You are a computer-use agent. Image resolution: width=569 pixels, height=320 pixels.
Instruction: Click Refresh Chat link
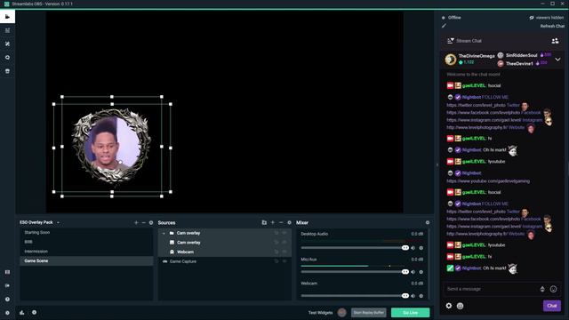[552, 26]
